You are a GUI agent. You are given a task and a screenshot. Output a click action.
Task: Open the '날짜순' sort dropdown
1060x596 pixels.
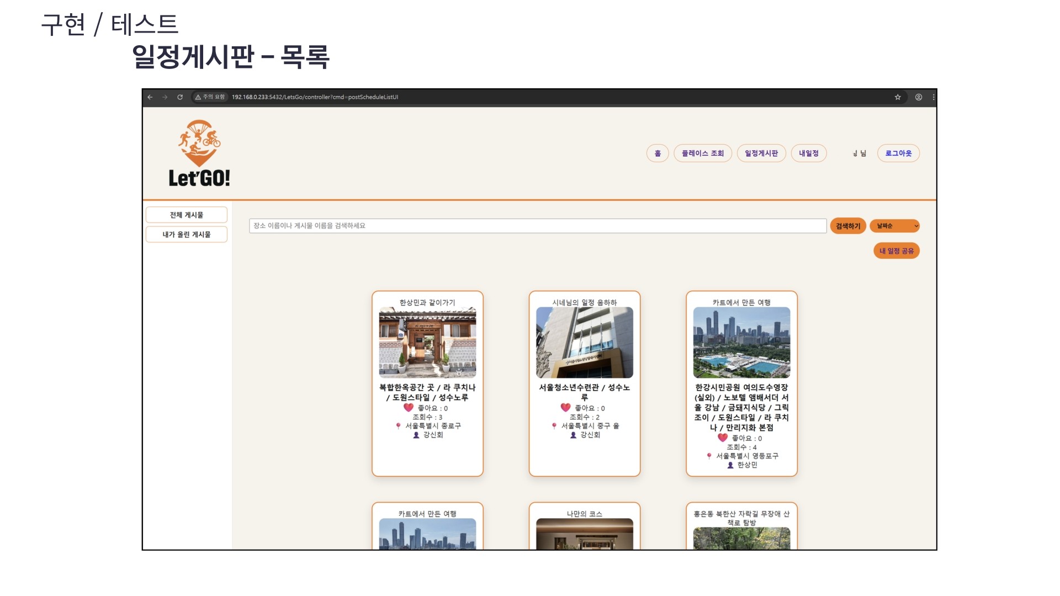(894, 226)
